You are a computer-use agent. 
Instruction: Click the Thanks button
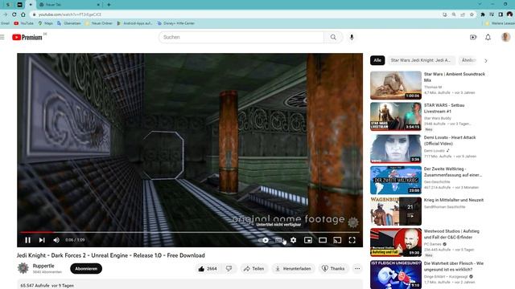tap(333, 269)
